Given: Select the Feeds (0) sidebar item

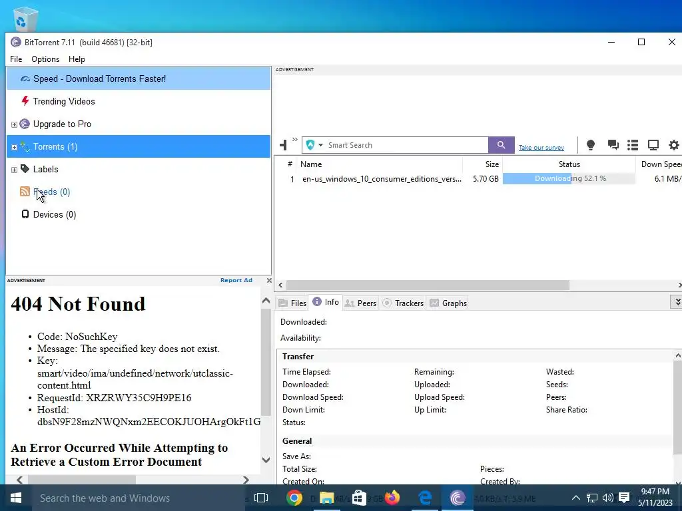Looking at the screenshot, I should point(139,192).
